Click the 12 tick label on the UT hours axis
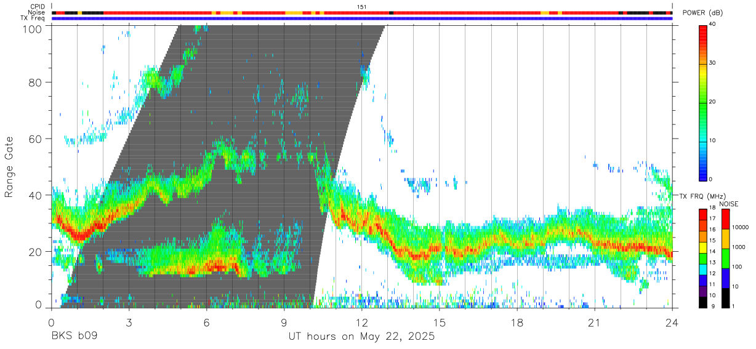Image resolution: width=756 pixels, height=349 pixels. [362, 322]
